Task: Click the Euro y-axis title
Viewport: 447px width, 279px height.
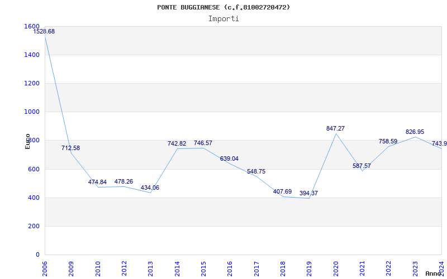Action: (x=27, y=142)
